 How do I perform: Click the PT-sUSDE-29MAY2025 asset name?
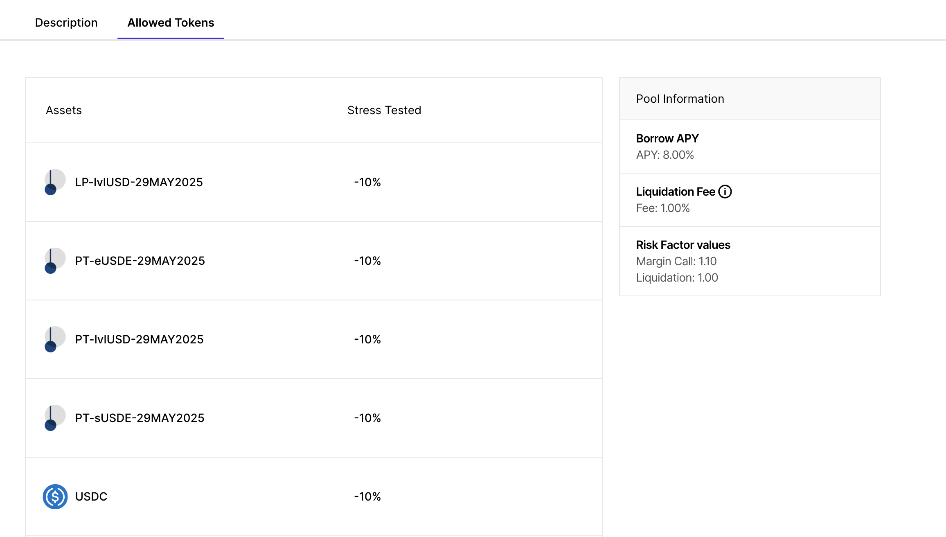140,418
